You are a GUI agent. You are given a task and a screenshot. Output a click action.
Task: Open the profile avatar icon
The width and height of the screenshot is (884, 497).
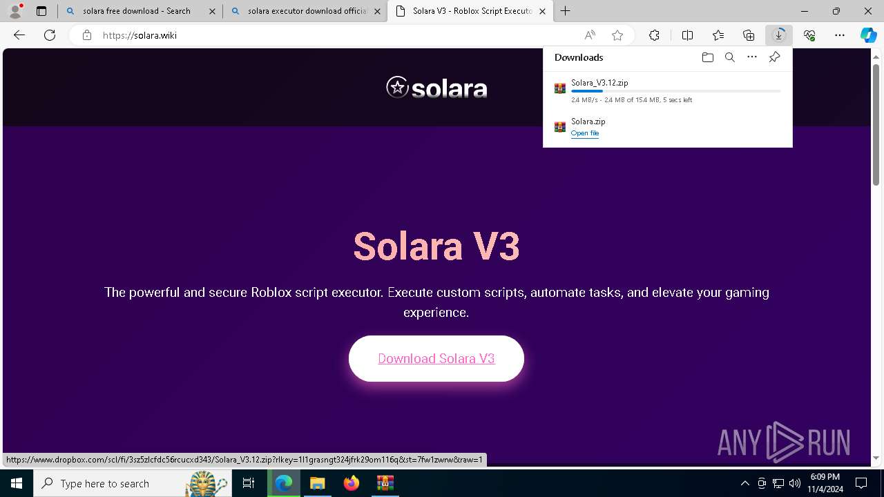[x=15, y=11]
